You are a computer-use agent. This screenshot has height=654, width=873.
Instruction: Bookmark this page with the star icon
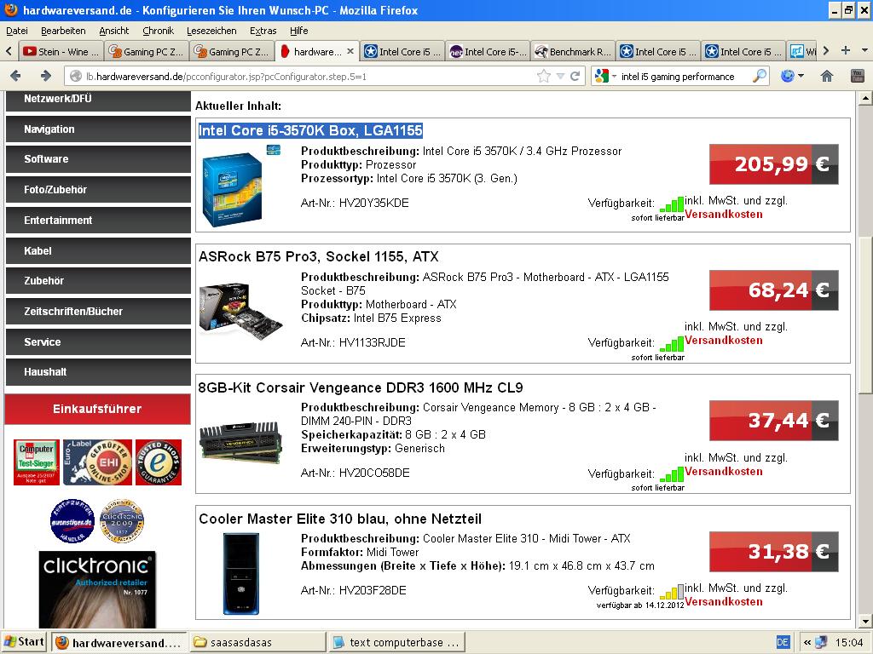[543, 76]
